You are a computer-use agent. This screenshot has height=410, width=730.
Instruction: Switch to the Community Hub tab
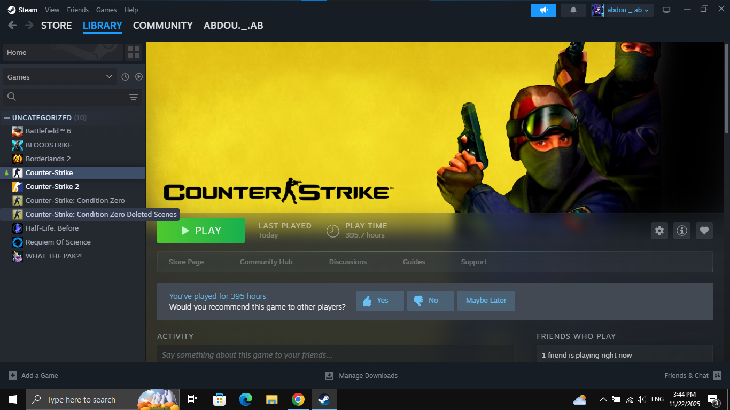click(x=266, y=262)
